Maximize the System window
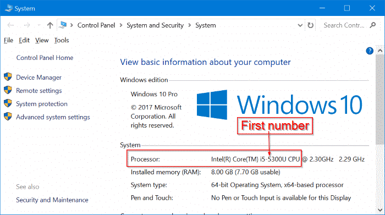Image resolution: width=385 pixels, height=215 pixels. [x=347, y=8]
